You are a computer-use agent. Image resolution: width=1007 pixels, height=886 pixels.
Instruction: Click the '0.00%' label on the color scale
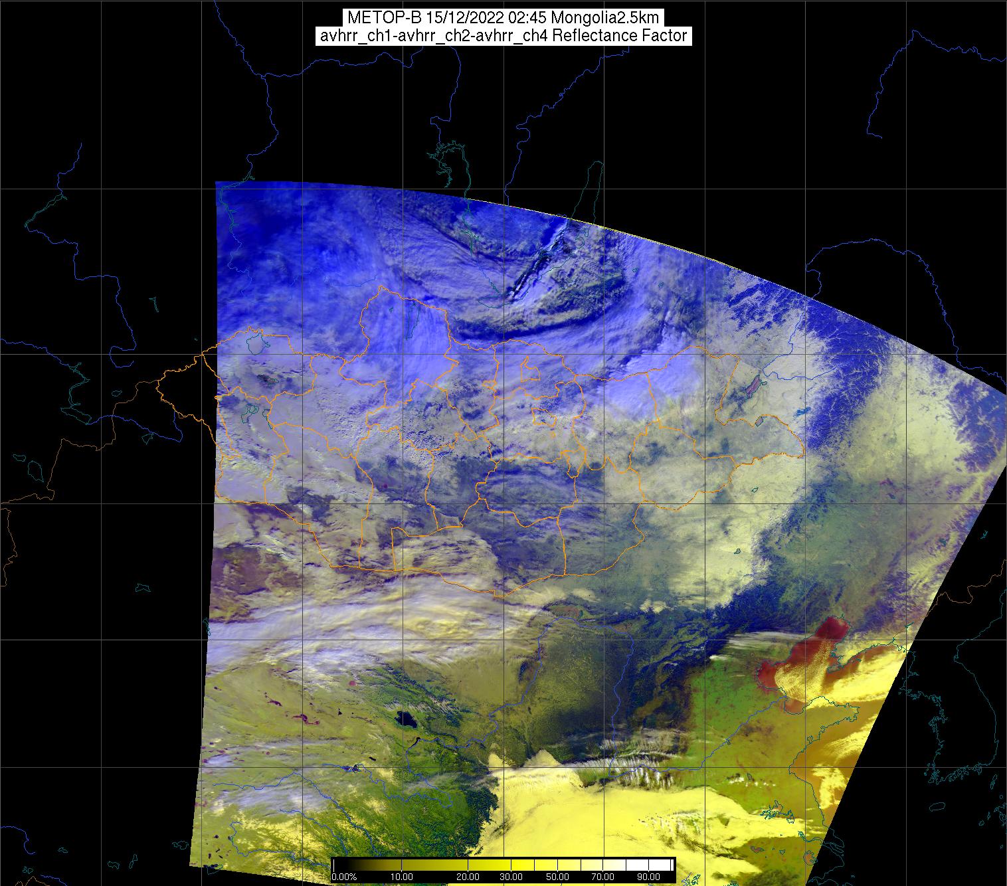click(x=344, y=877)
